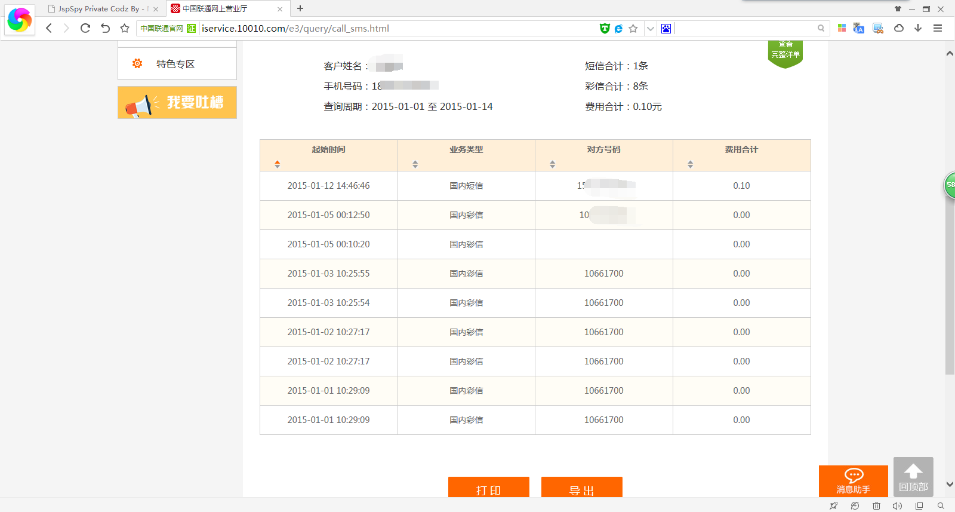Sort by 业务类型 column arrows
The width and height of the screenshot is (955, 512).
(415, 164)
